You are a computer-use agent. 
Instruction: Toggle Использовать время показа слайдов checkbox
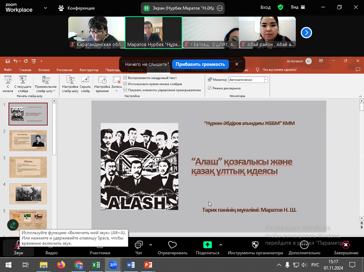[x=125, y=84]
